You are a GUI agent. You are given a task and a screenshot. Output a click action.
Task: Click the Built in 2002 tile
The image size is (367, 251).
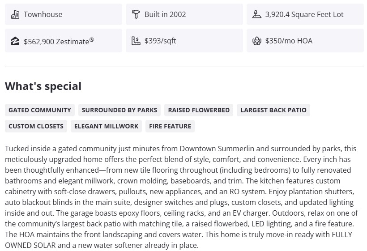[184, 14]
